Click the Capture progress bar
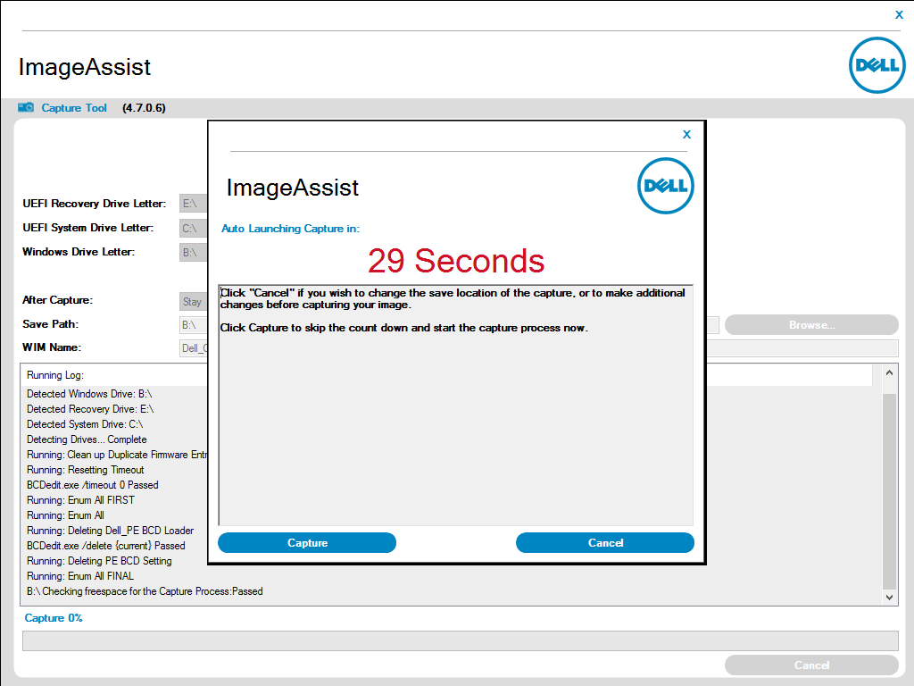The height and width of the screenshot is (686, 914). tap(460, 640)
